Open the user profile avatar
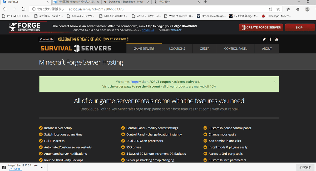The width and height of the screenshot is (316, 171). click(x=307, y=9)
